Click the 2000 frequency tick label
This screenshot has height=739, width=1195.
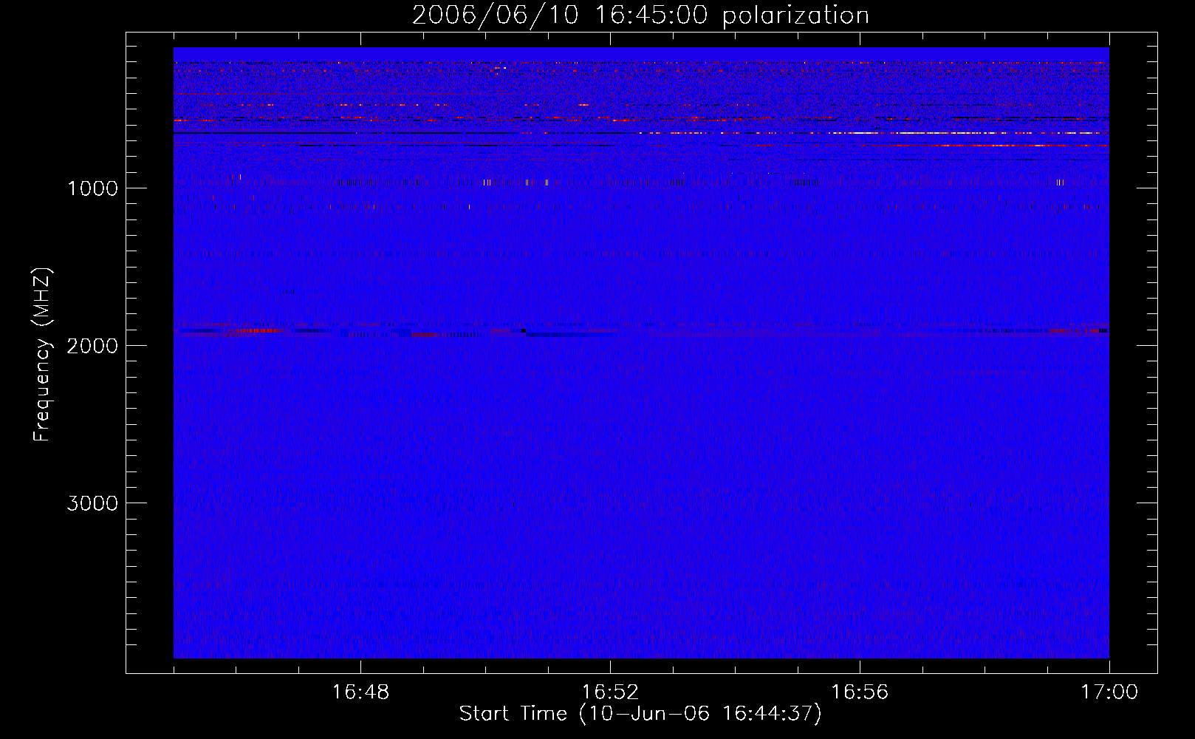click(92, 346)
